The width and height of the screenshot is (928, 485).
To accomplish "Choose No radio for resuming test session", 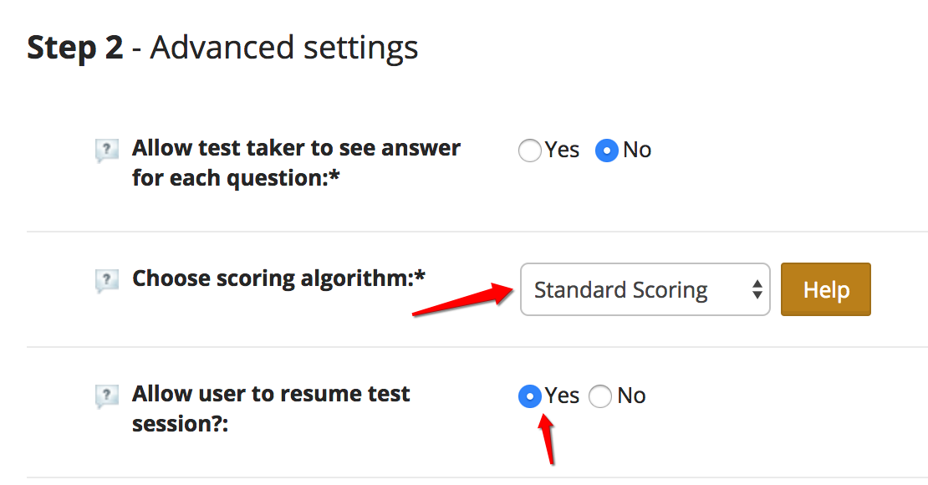I will [600, 396].
